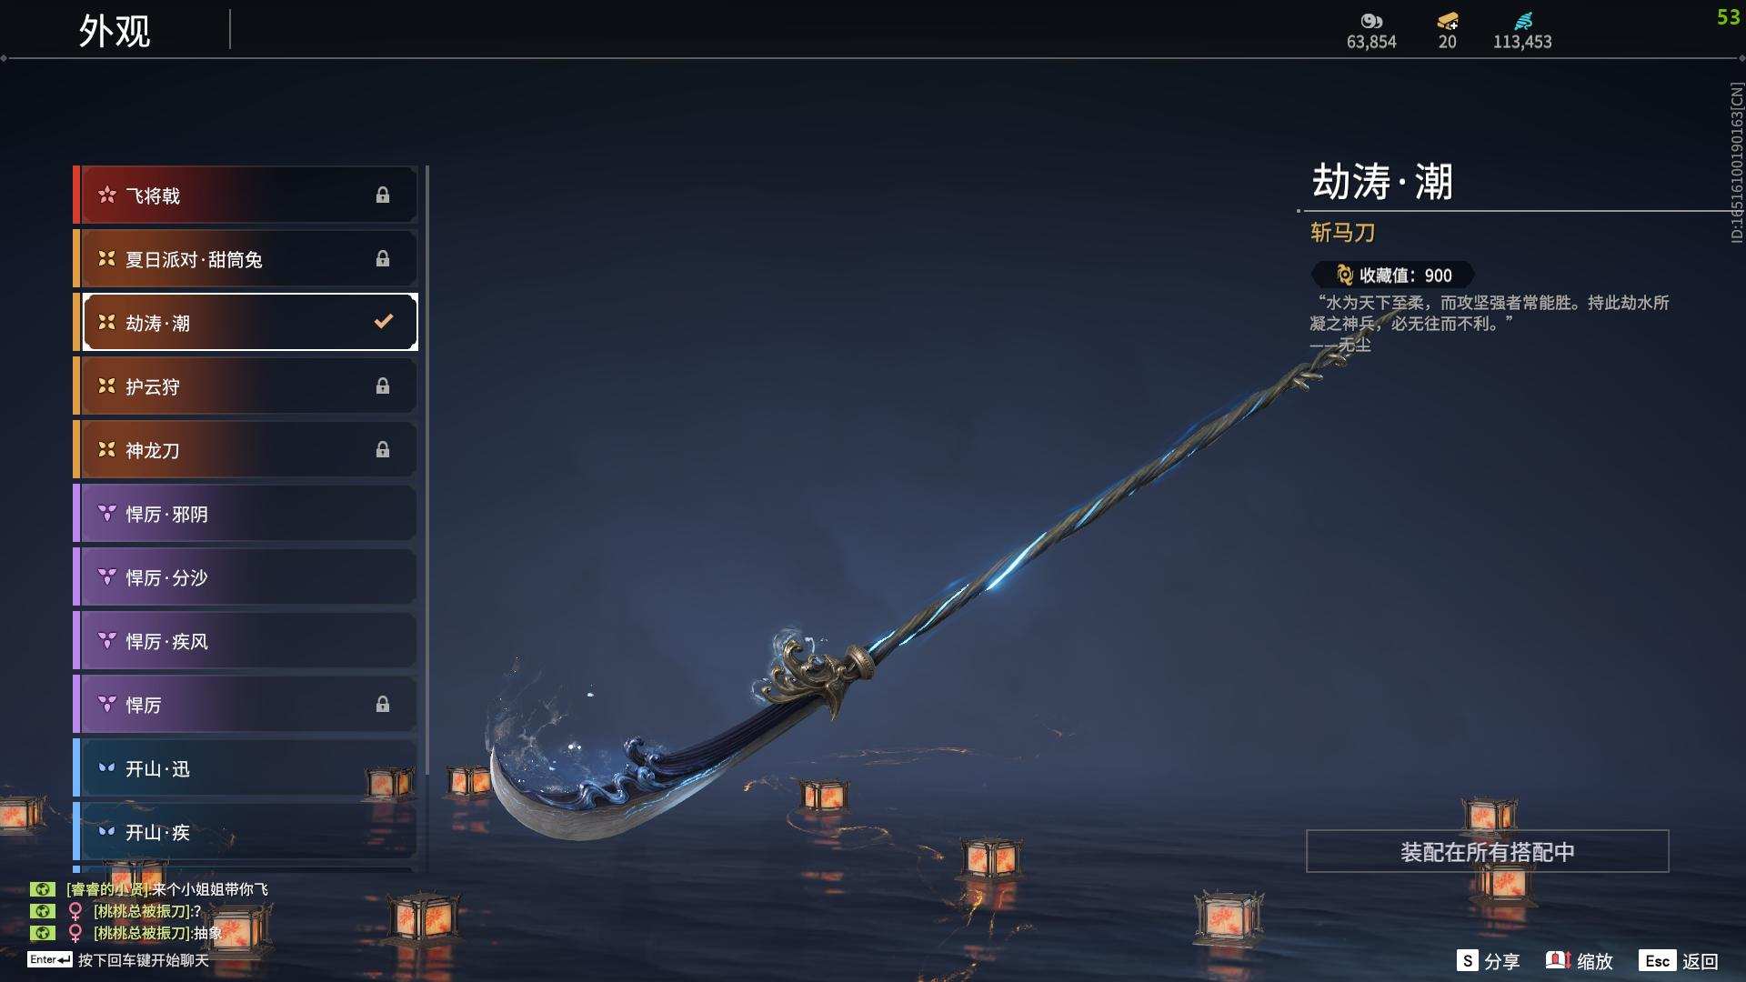Click the silver coin currency icon
The image size is (1746, 982).
1371,21
